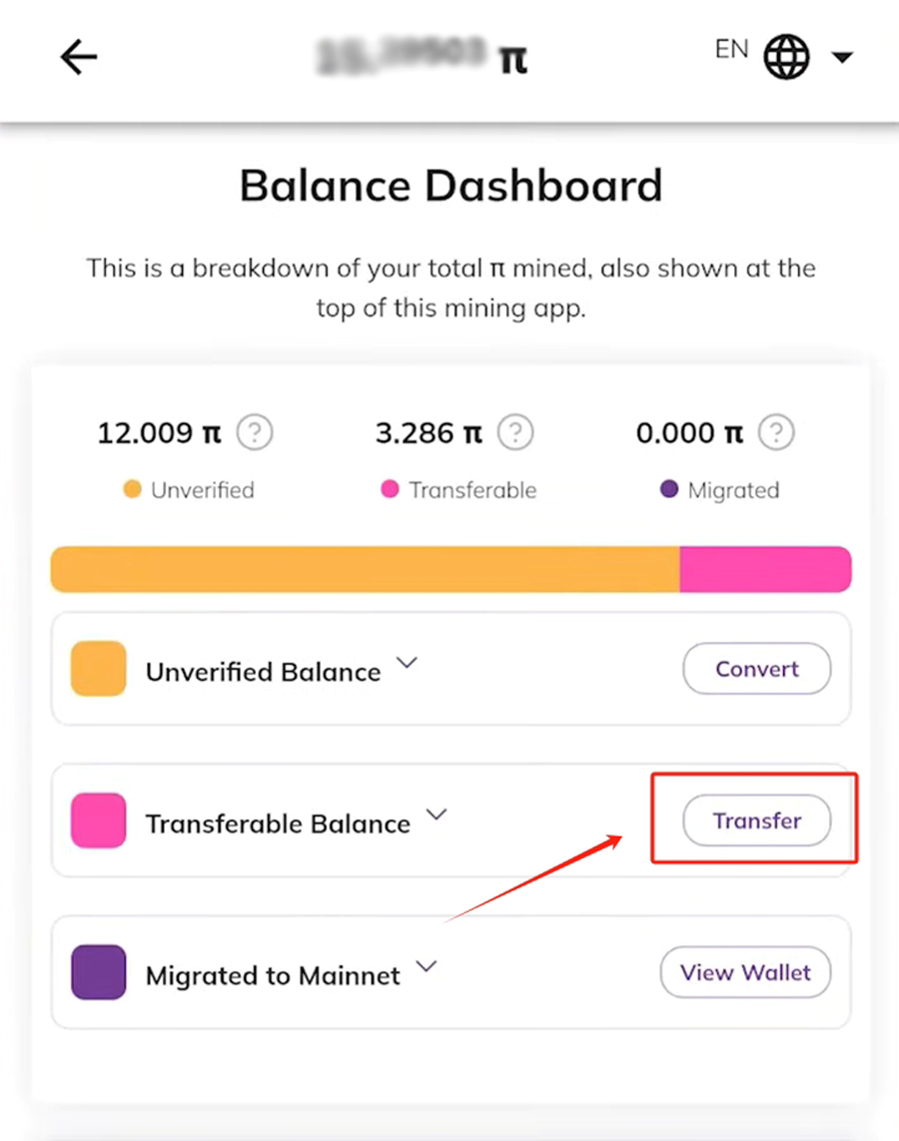This screenshot has width=899, height=1141.
Task: Expand the Transferable Balance chevron
Action: point(436,815)
